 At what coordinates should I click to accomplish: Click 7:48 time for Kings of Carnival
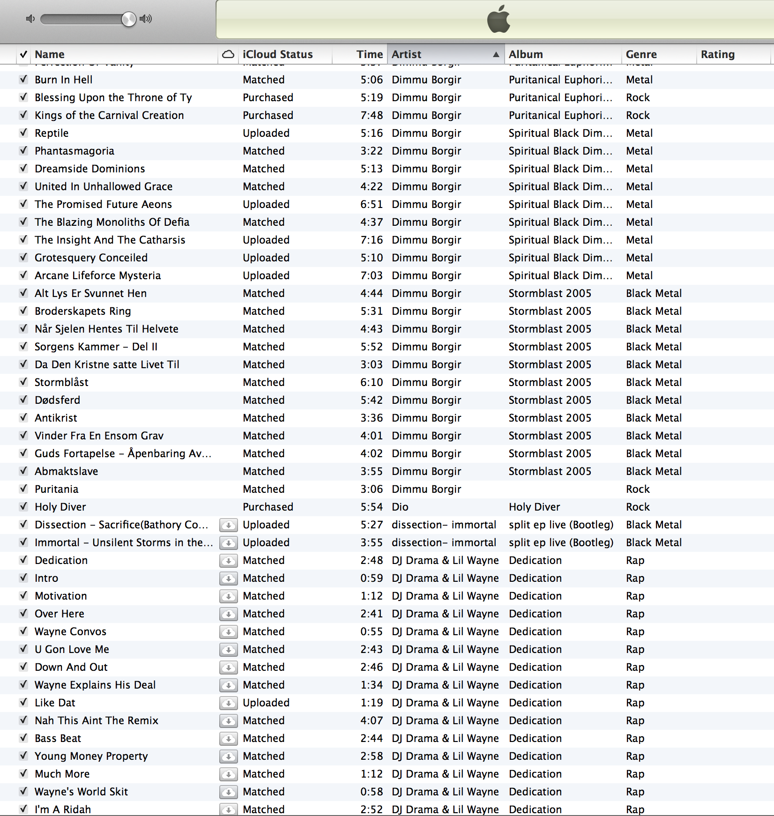click(372, 115)
